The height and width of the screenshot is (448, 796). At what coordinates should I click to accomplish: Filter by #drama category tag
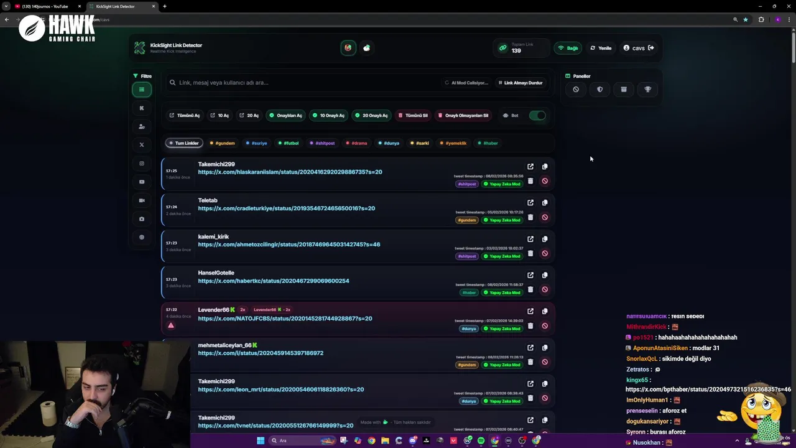(x=356, y=143)
